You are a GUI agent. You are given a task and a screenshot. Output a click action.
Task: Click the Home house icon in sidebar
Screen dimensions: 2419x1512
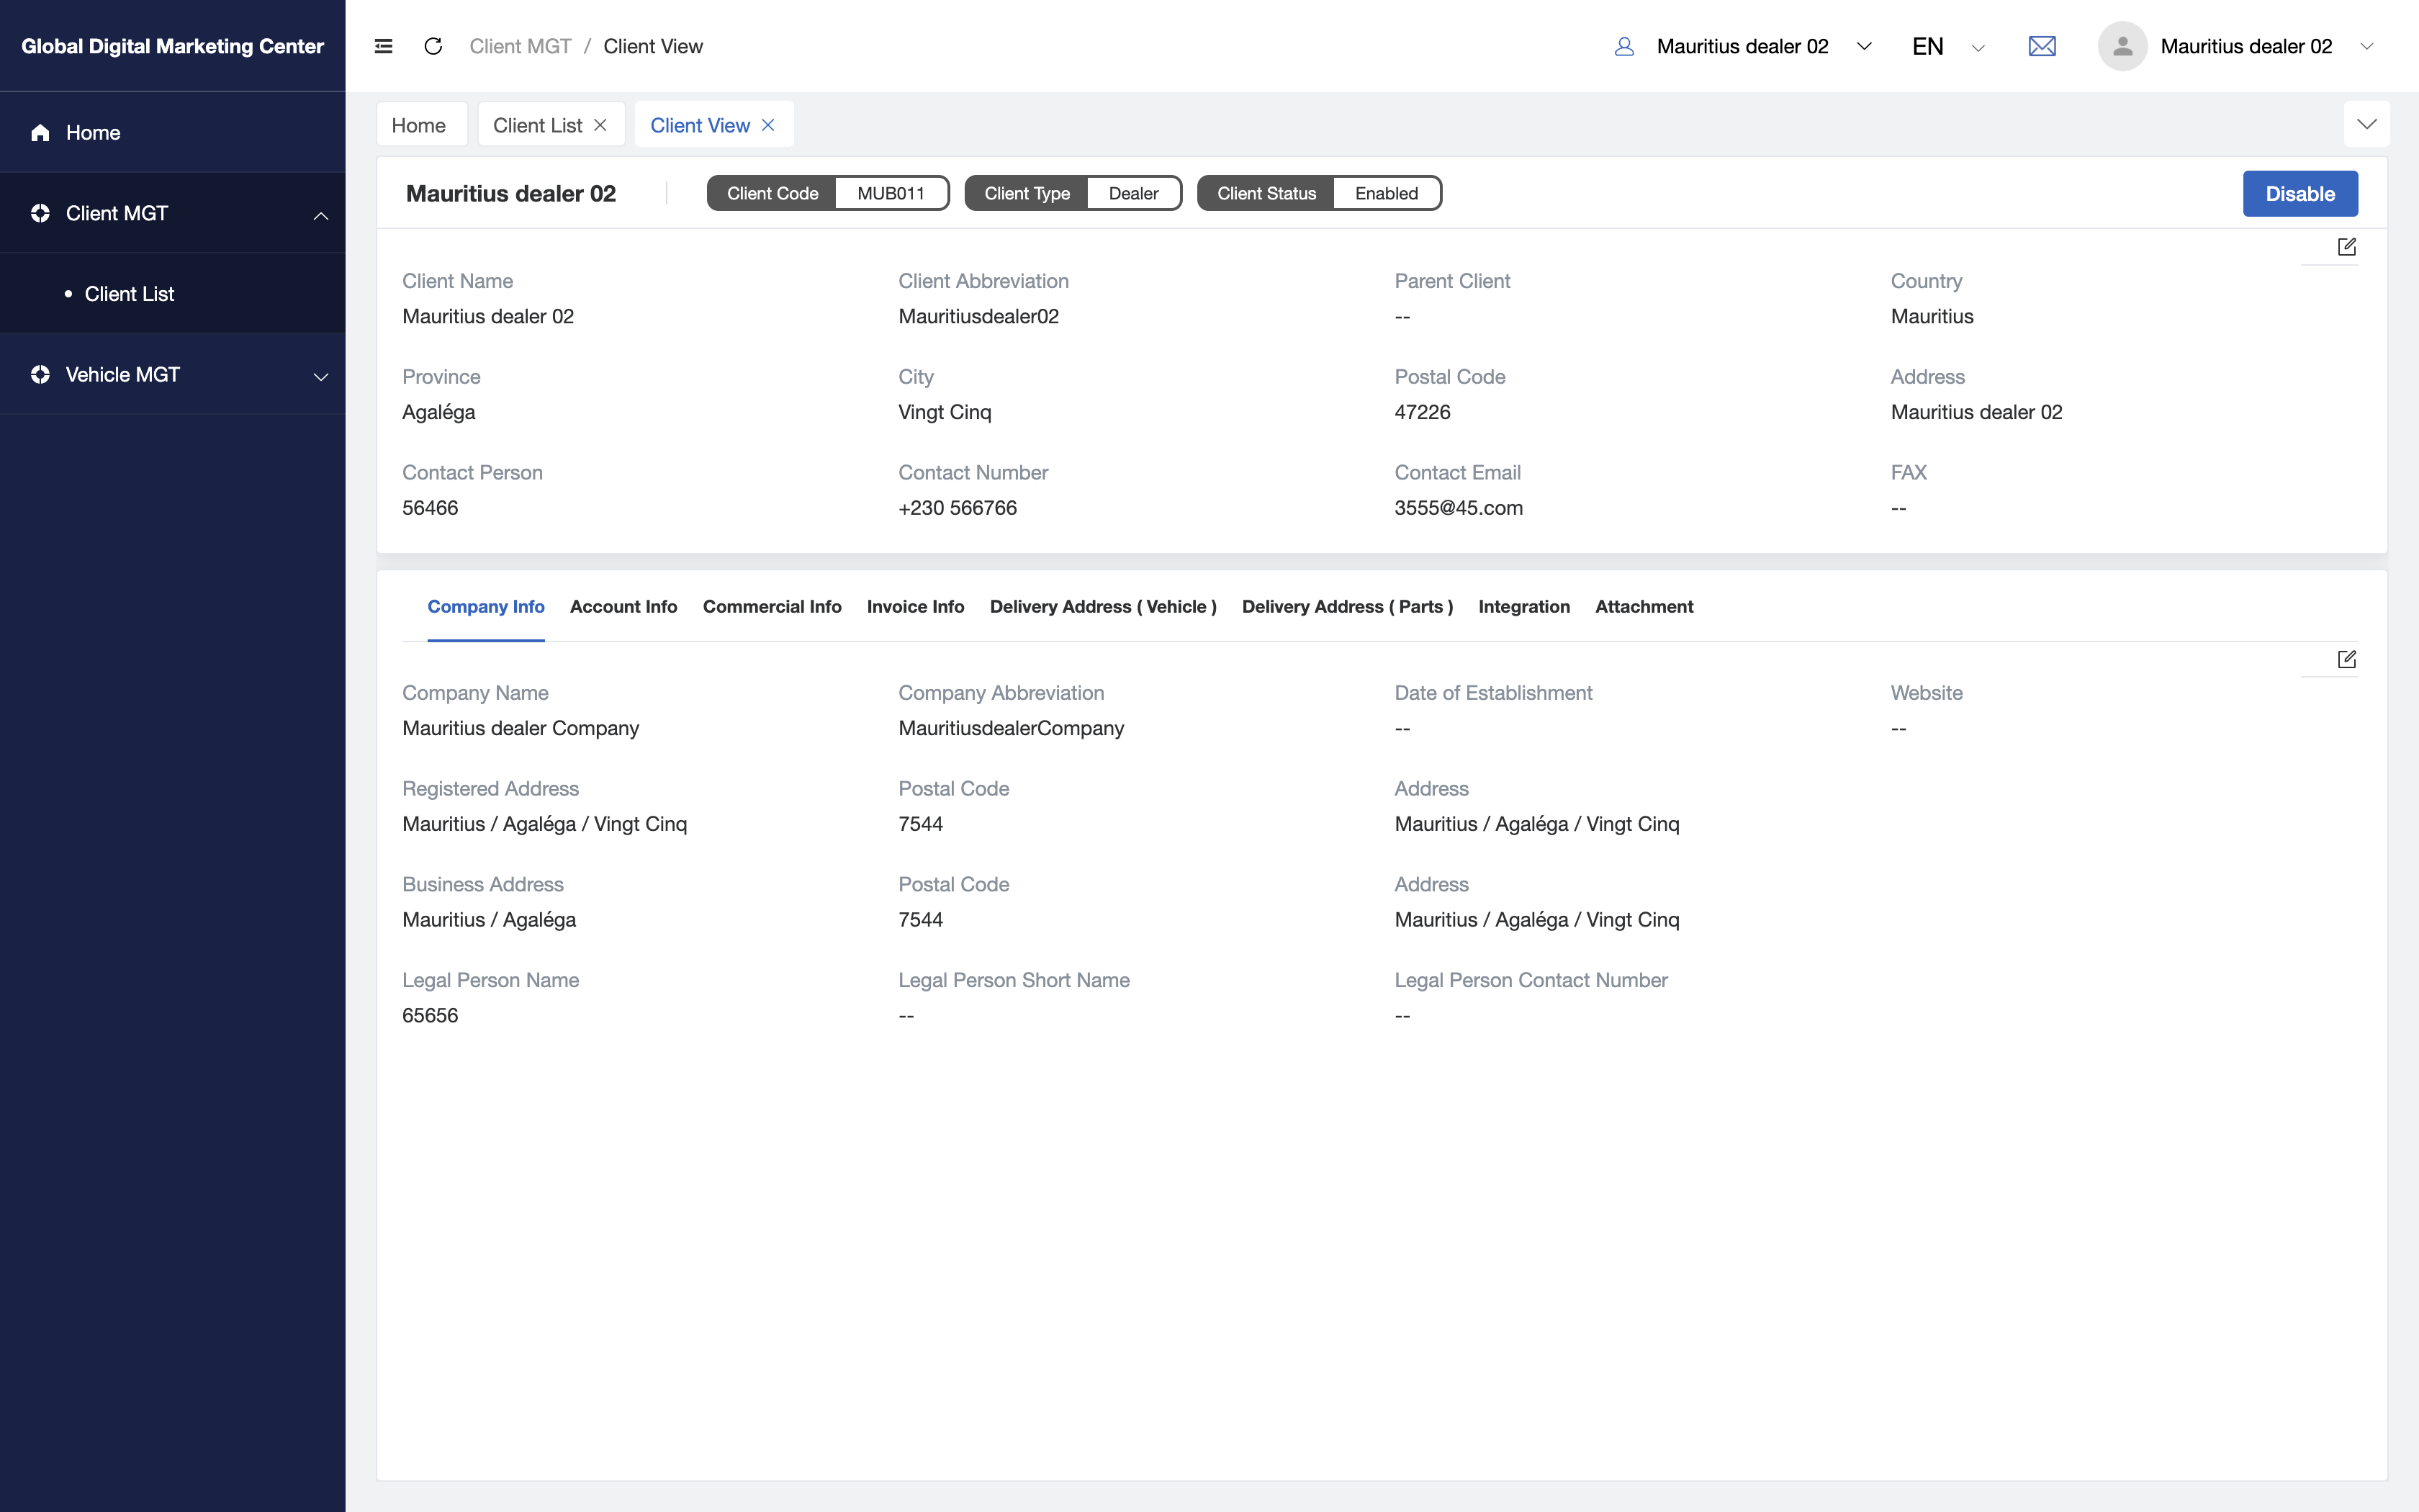tap(40, 132)
